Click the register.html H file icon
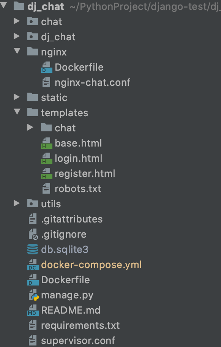 pyautogui.click(x=46, y=173)
